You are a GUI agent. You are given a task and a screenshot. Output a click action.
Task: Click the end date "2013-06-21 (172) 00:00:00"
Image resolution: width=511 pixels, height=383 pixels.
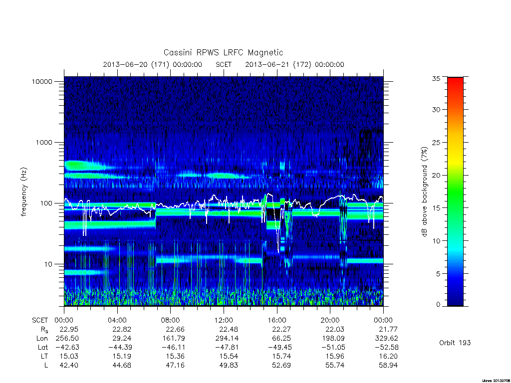coord(294,64)
